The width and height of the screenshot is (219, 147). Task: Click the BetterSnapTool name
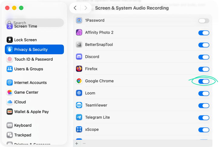(x=99, y=45)
